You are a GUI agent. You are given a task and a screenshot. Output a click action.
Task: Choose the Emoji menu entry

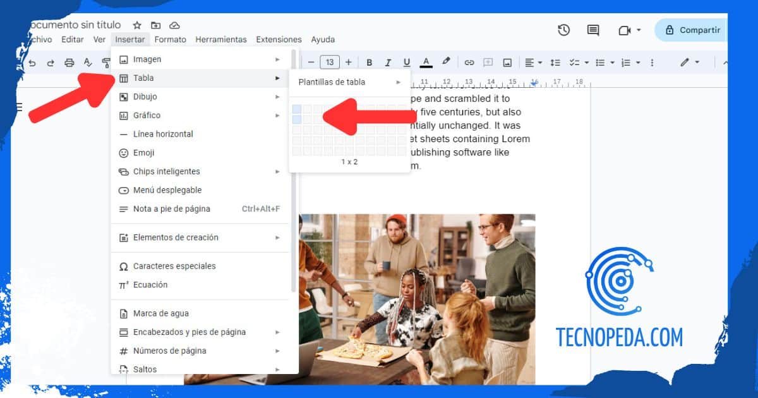pyautogui.click(x=200, y=152)
